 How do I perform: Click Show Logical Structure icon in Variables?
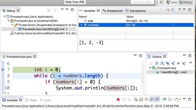coord(168,10)
